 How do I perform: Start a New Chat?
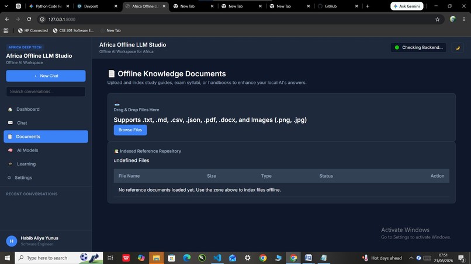[x=46, y=76]
